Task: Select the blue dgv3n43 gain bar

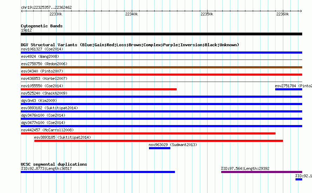Action: point(161,104)
